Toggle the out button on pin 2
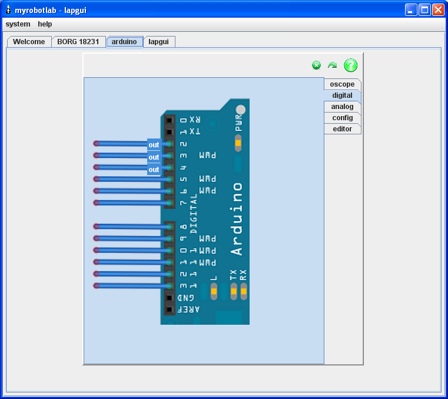448x399 pixels. tap(154, 145)
